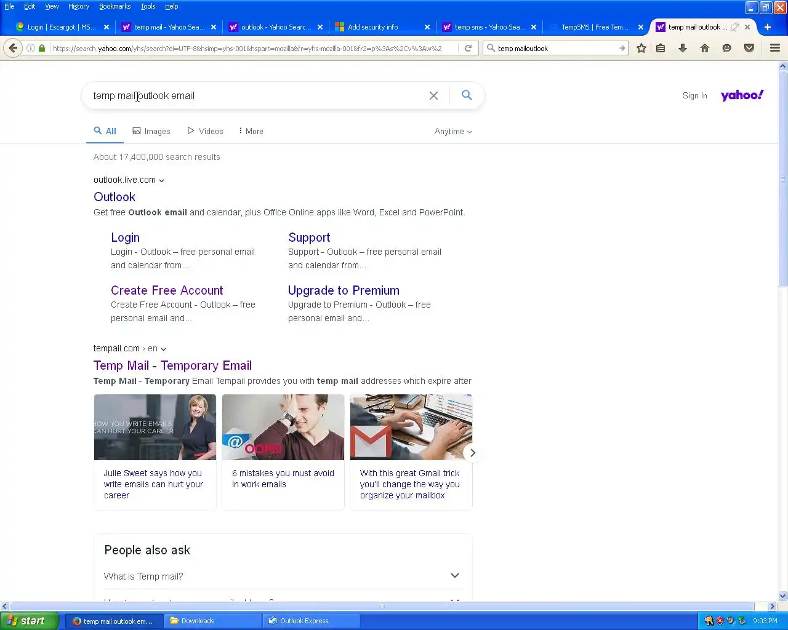This screenshot has height=630, width=788.
Task: Select the All search results tab
Action: pyautogui.click(x=105, y=131)
